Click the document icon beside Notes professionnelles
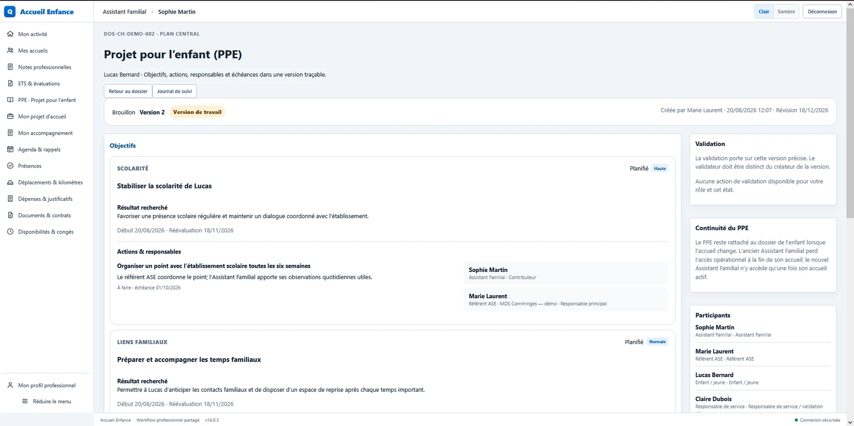The height and width of the screenshot is (426, 854). [x=10, y=67]
